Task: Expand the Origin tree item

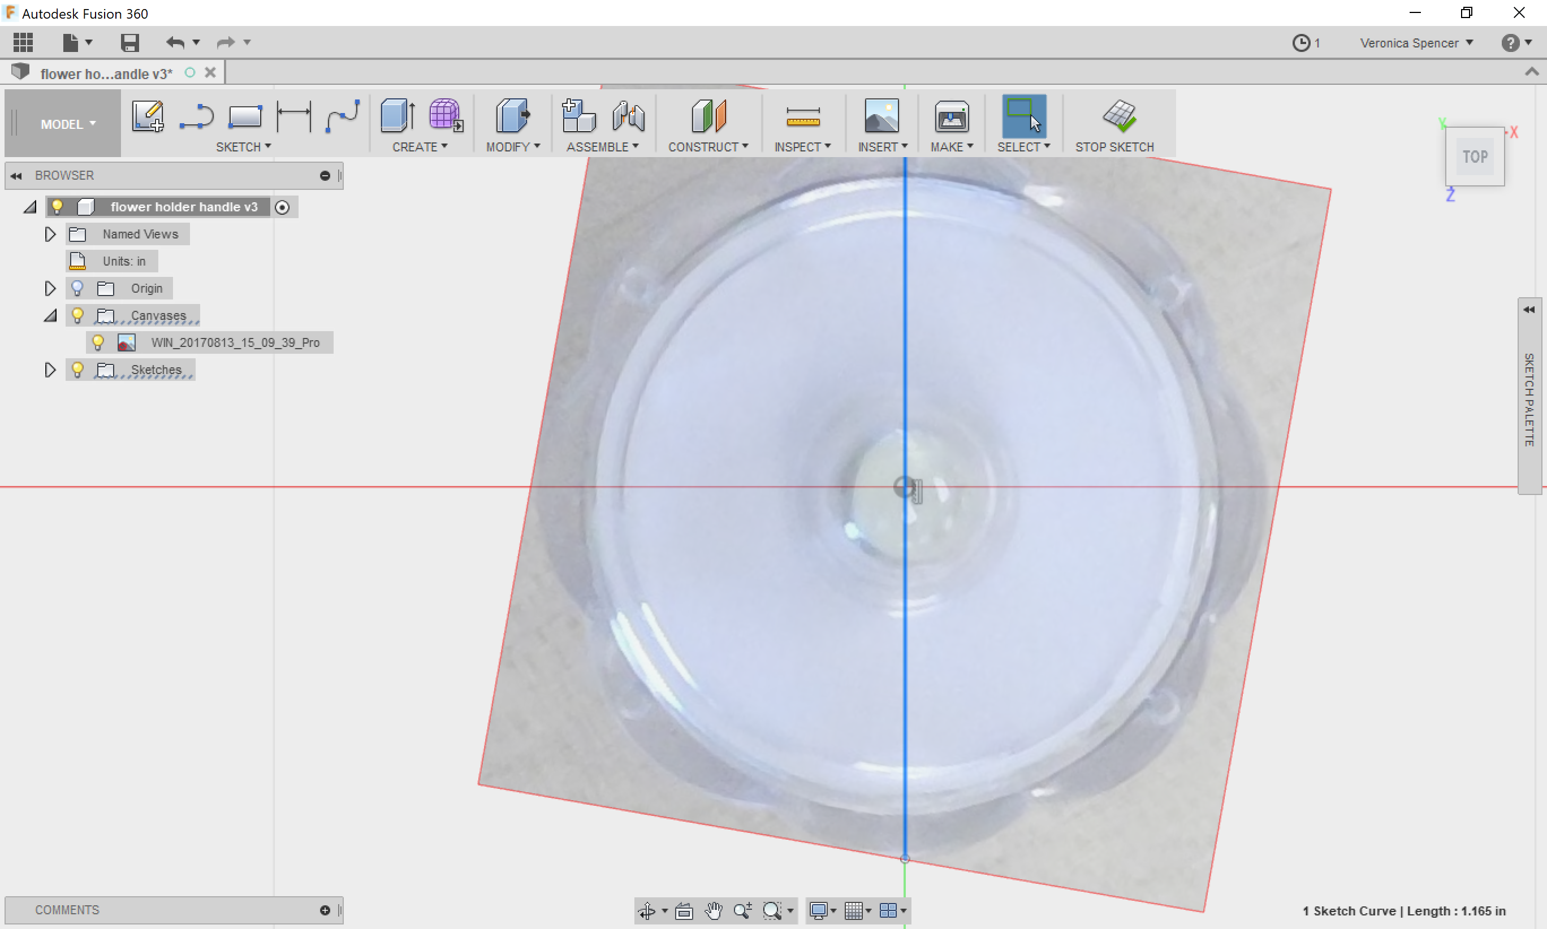Action: click(x=49, y=287)
